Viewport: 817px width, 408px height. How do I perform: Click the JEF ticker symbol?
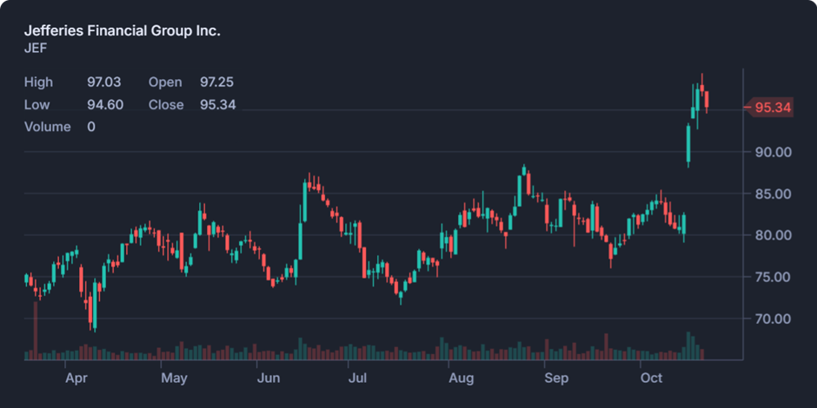tap(36, 49)
